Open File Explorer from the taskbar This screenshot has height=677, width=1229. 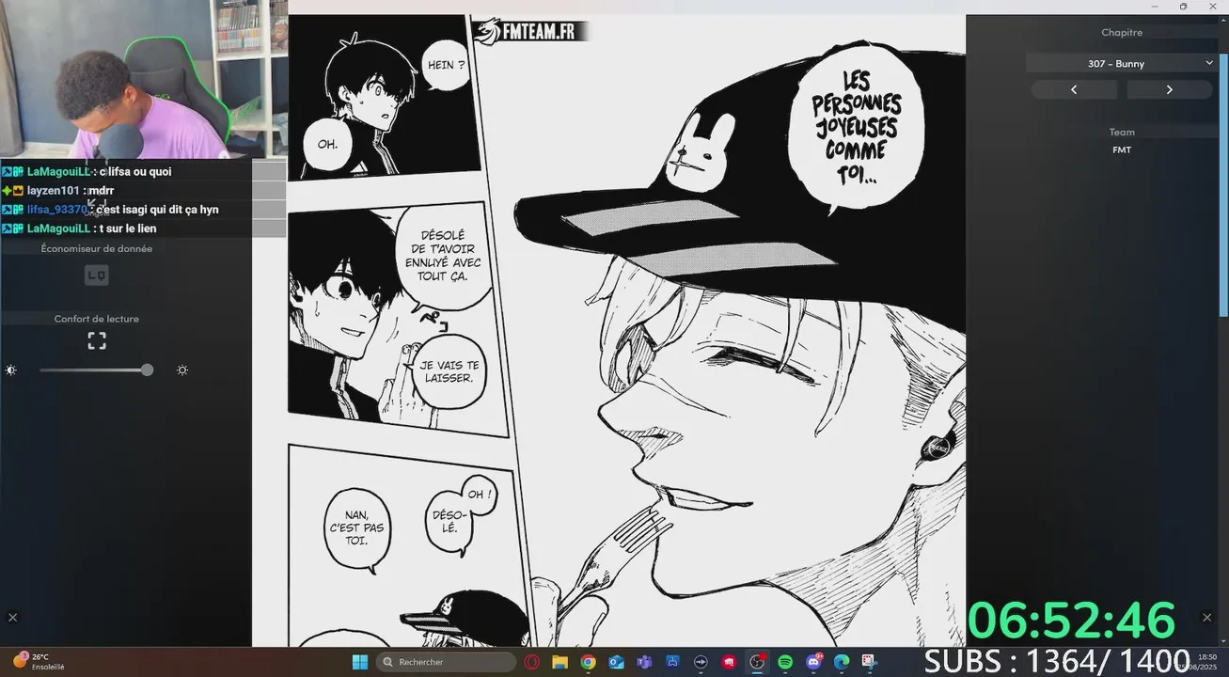tap(559, 662)
